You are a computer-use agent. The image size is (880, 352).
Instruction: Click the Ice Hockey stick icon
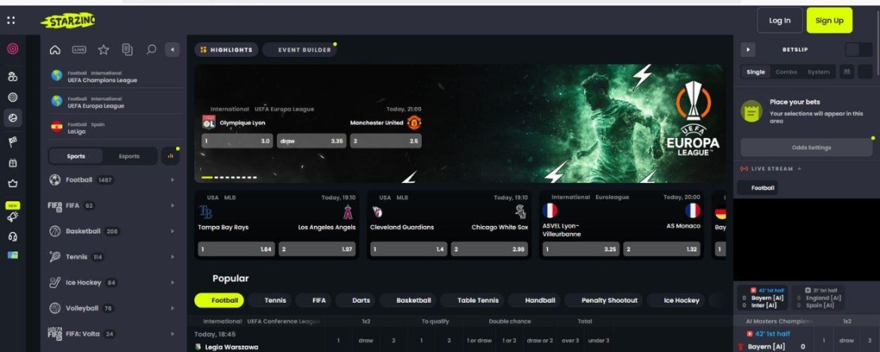55,282
